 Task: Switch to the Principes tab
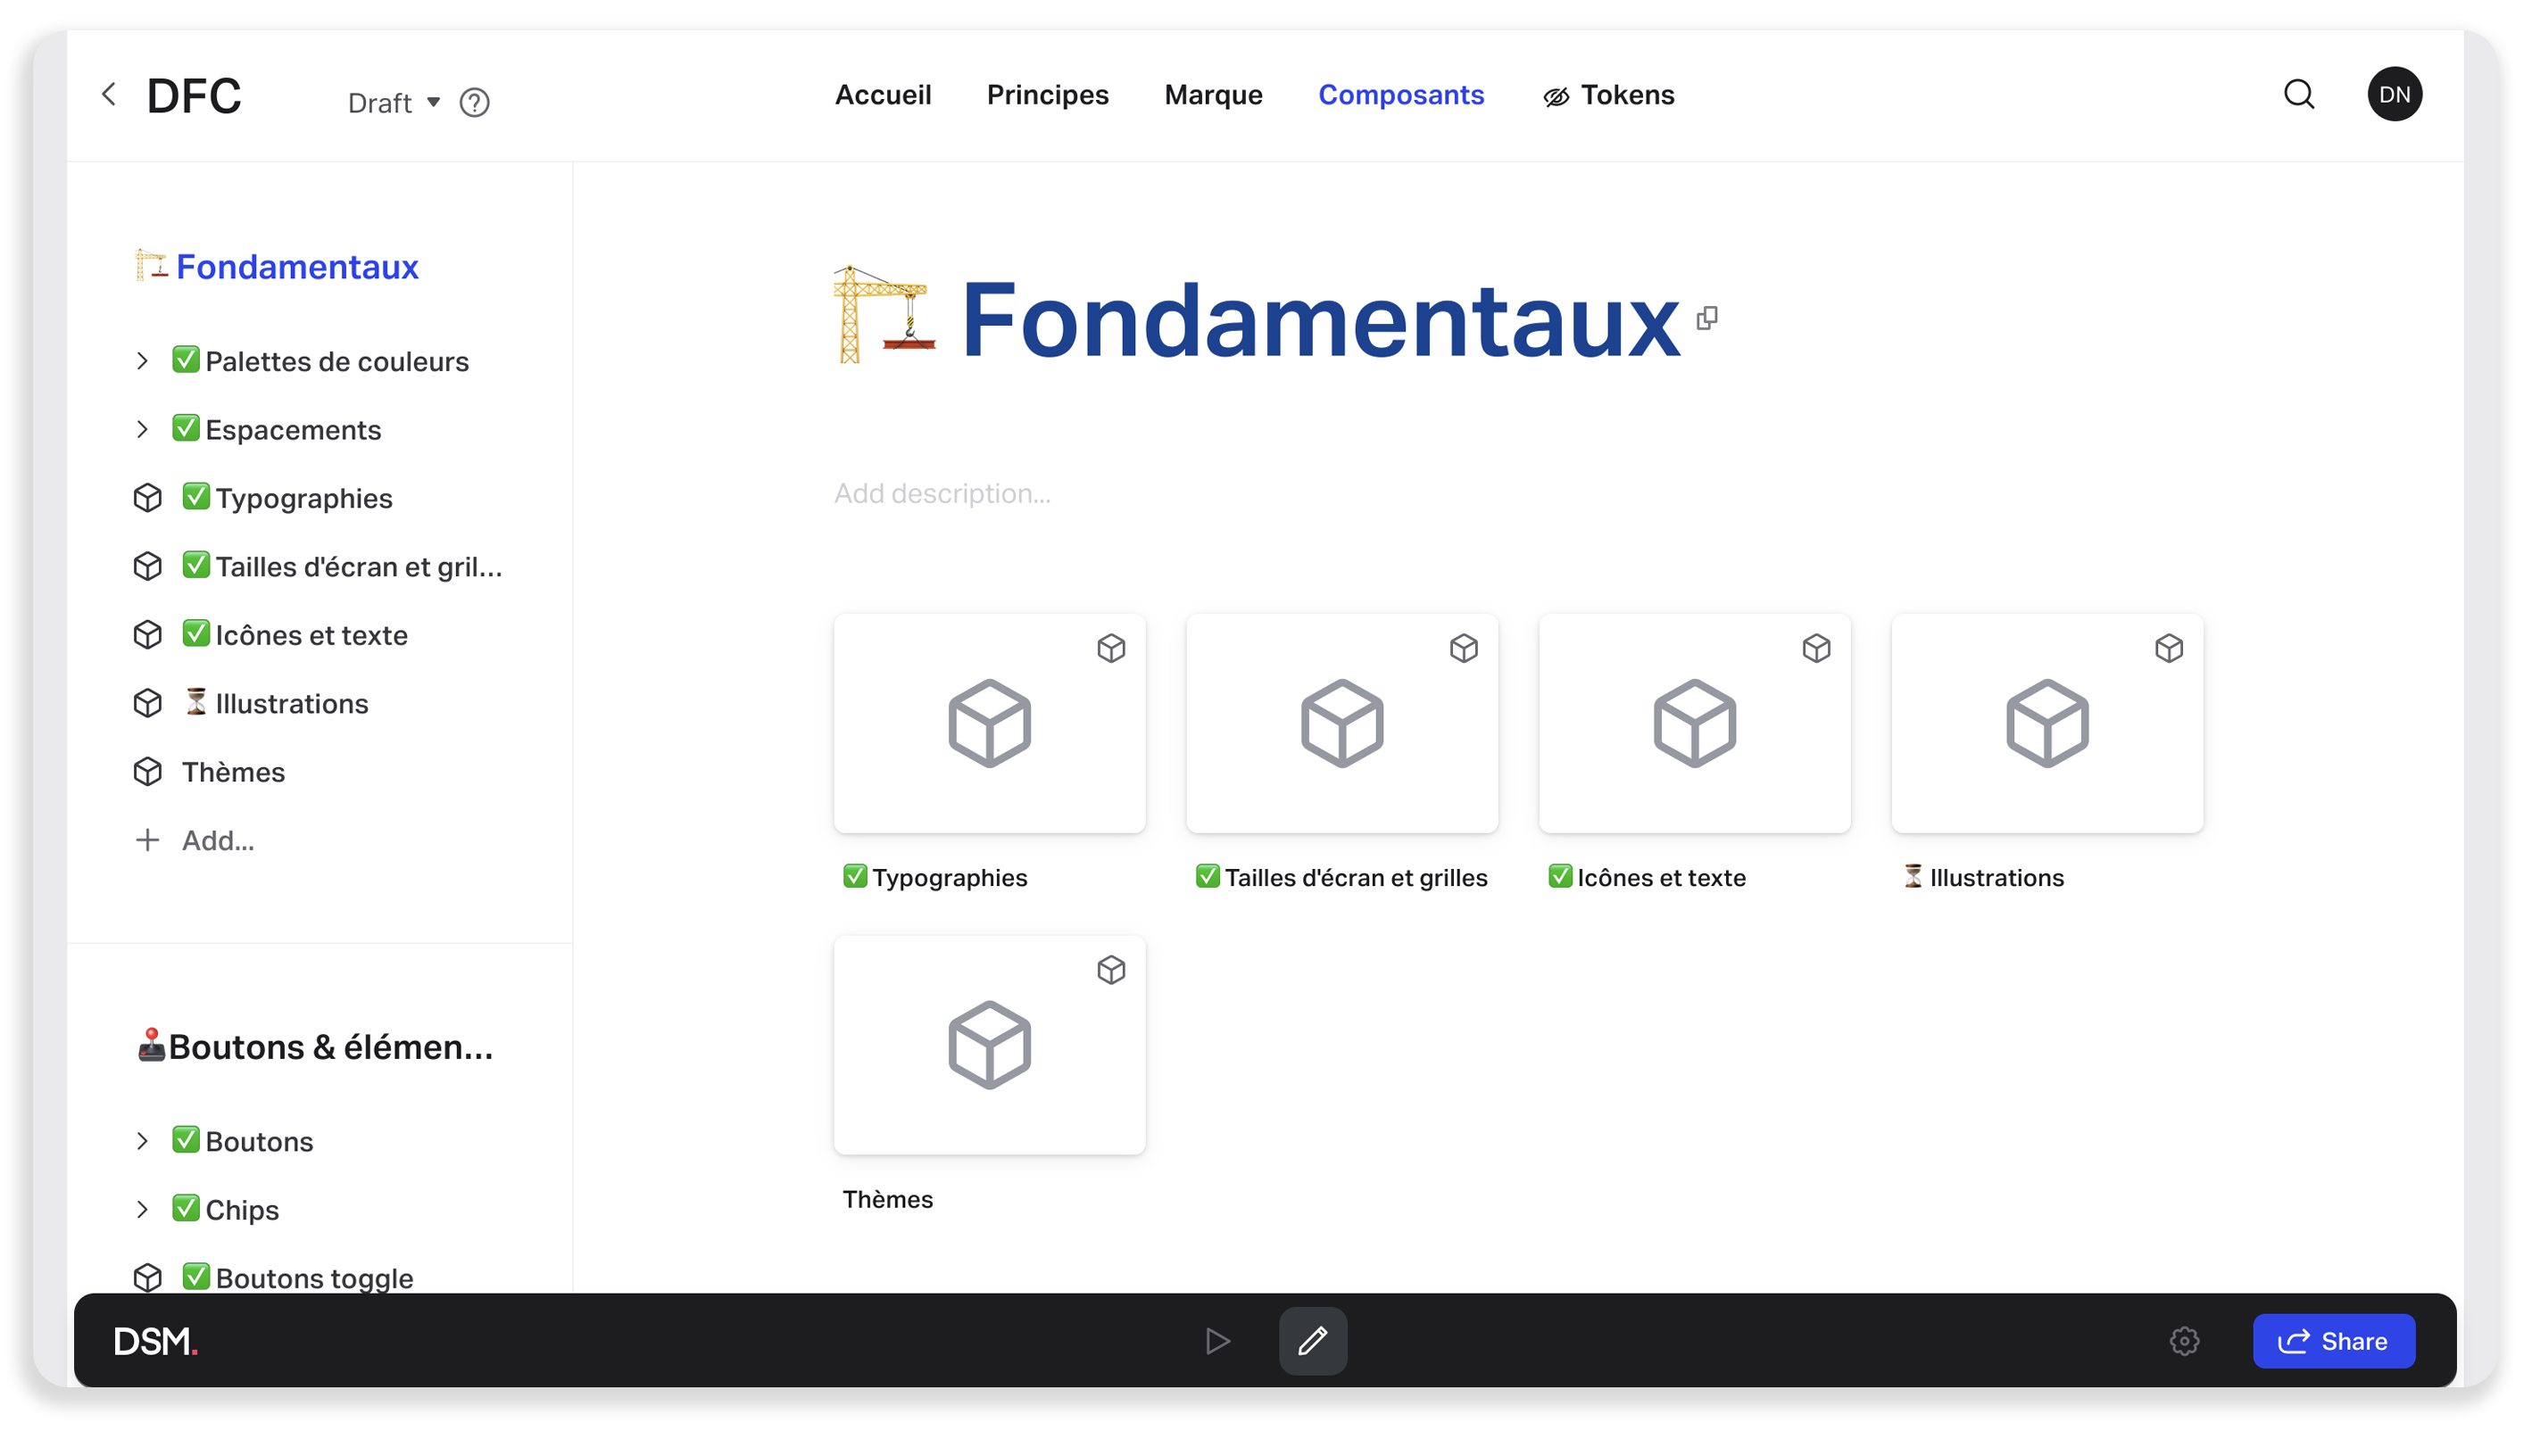click(x=1048, y=95)
